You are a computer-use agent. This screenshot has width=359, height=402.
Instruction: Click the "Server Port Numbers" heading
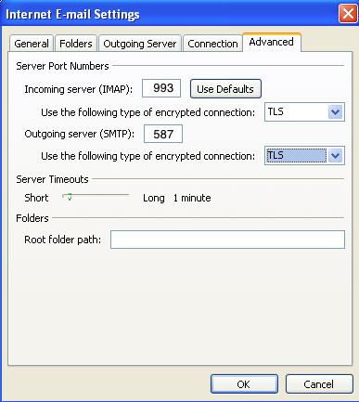tap(62, 66)
